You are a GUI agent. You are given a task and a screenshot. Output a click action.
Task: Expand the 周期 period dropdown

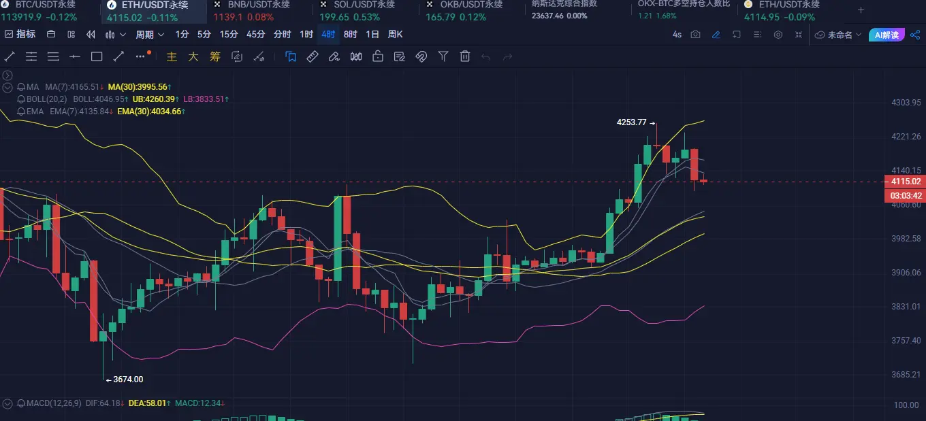[x=150, y=34]
